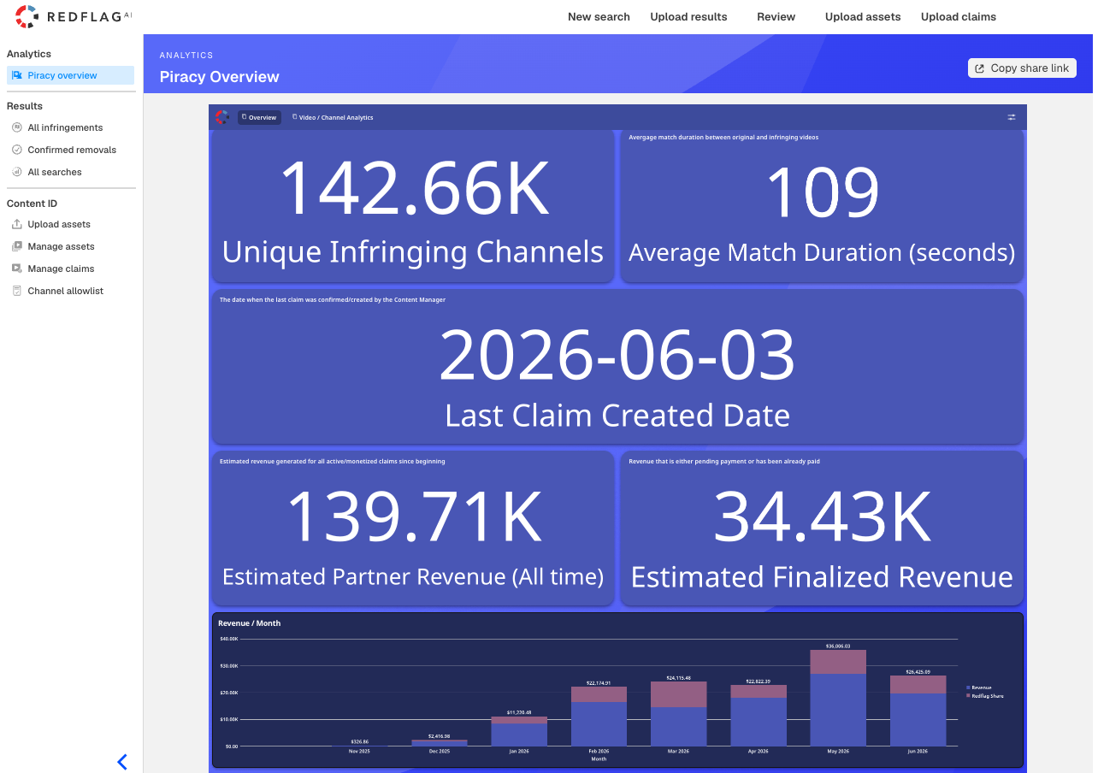This screenshot has height=773, width=1098.
Task: Open All infringements results
Action: [x=65, y=127]
